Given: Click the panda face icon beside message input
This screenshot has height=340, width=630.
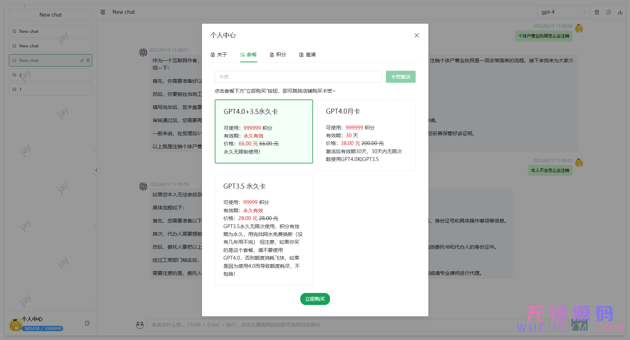Looking at the screenshot, I should (140, 325).
